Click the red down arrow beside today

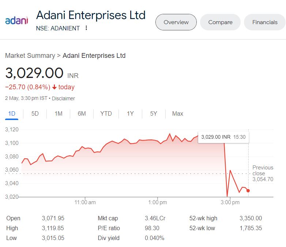pos(54,87)
